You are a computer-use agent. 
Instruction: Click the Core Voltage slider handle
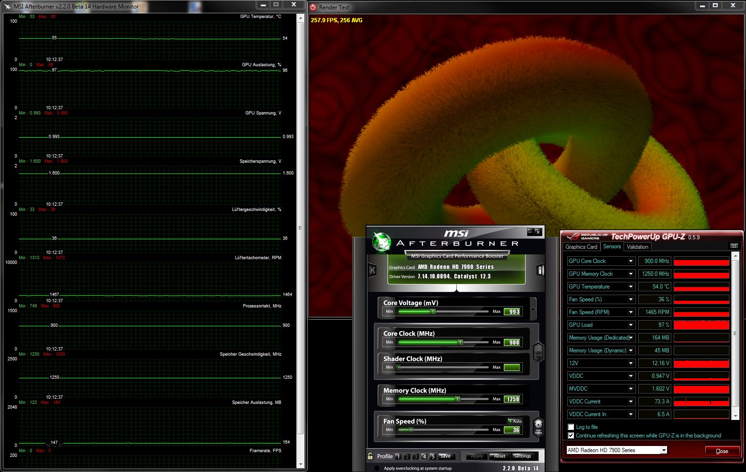(433, 311)
